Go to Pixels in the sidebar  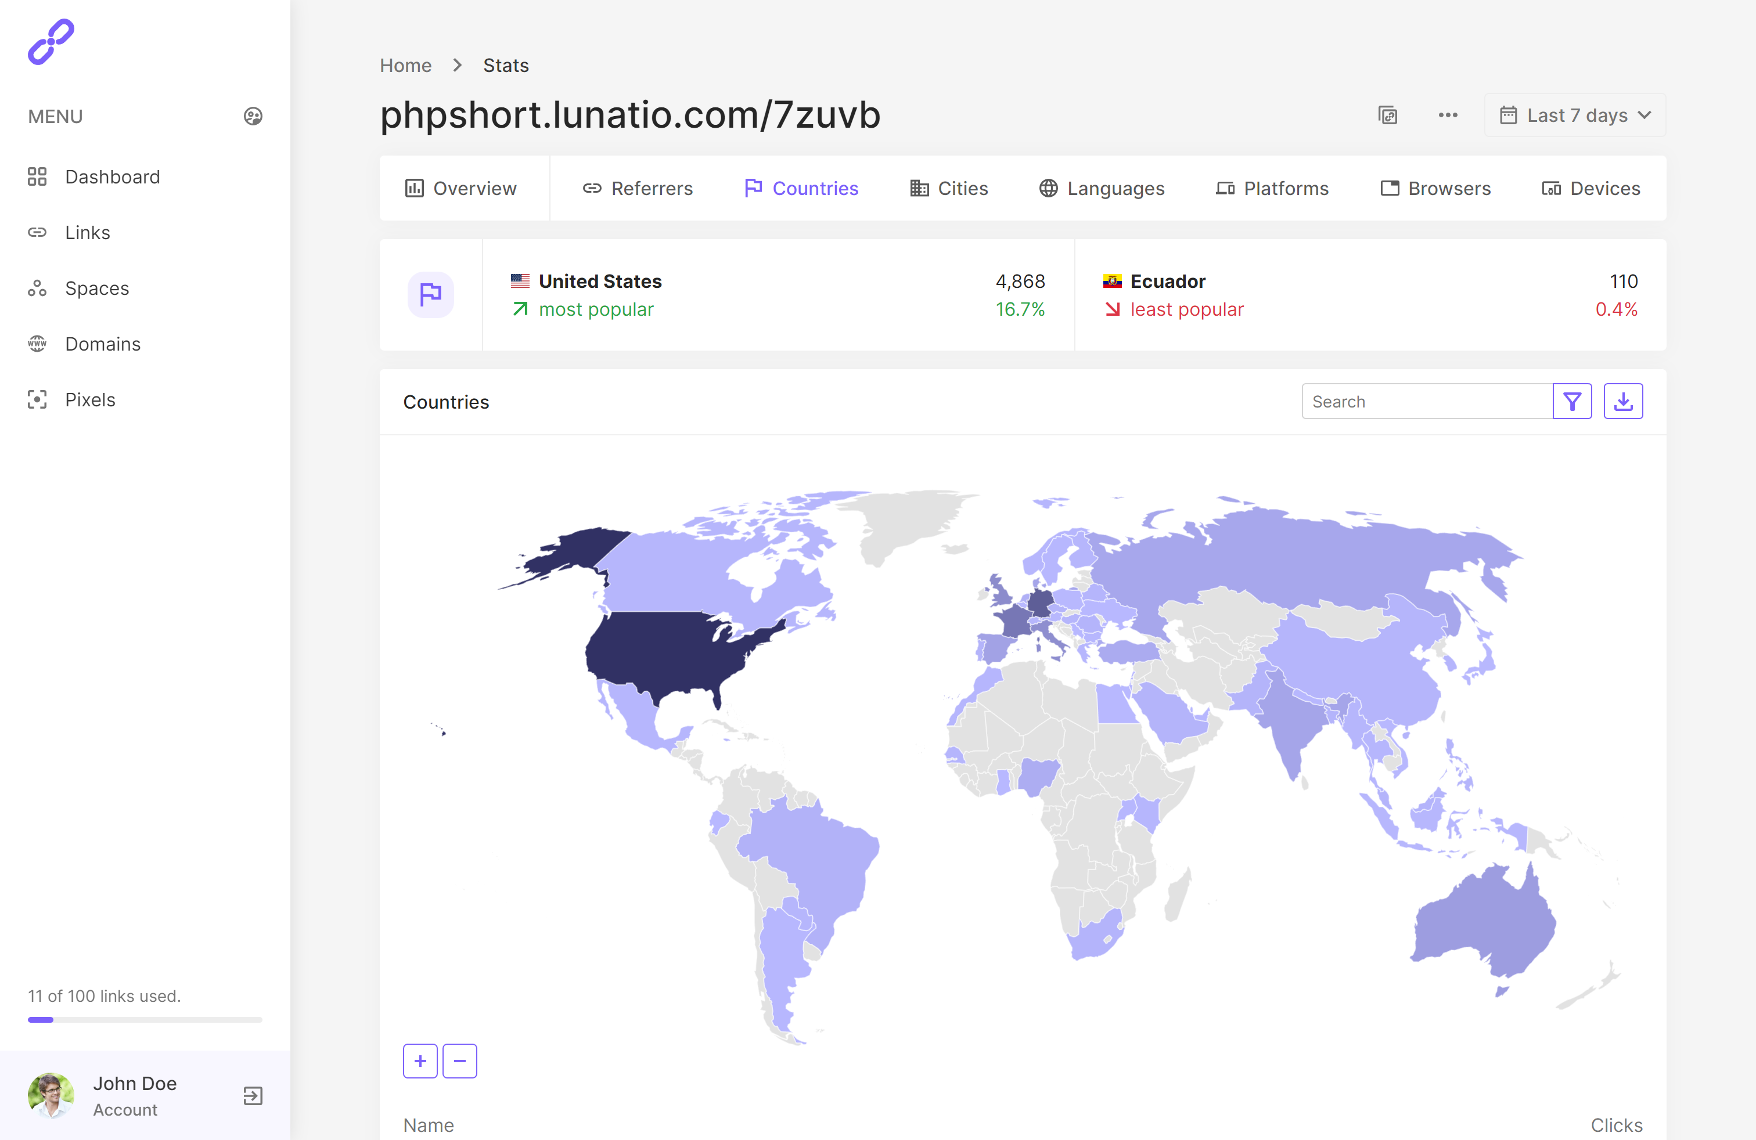coord(90,400)
